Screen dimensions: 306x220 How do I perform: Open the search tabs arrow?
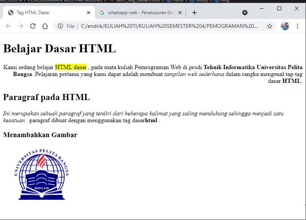244,12
